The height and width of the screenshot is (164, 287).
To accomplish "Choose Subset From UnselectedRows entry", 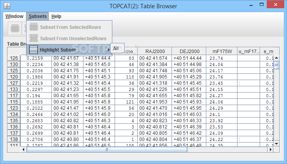I will (69, 39).
